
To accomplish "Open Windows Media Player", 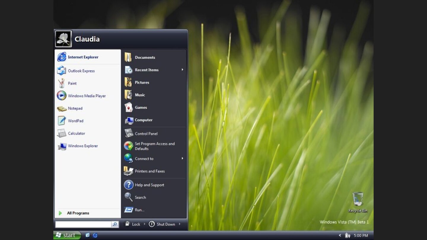I will (87, 96).
